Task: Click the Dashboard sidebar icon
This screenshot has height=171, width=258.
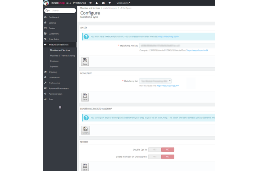Action: pyautogui.click(x=45, y=17)
